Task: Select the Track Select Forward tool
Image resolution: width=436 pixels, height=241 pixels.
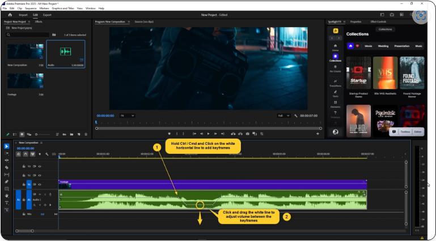Action: click(7, 153)
